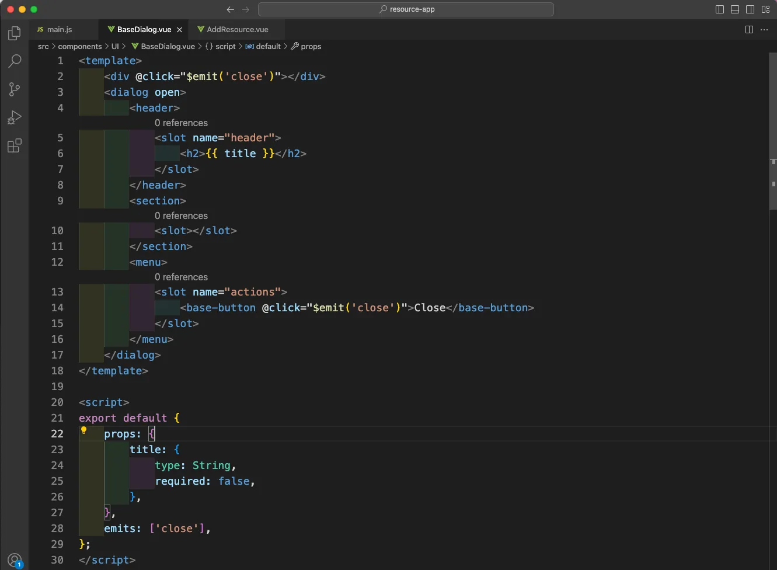
Task: Open the Accounts menu icon
Action: (x=15, y=561)
